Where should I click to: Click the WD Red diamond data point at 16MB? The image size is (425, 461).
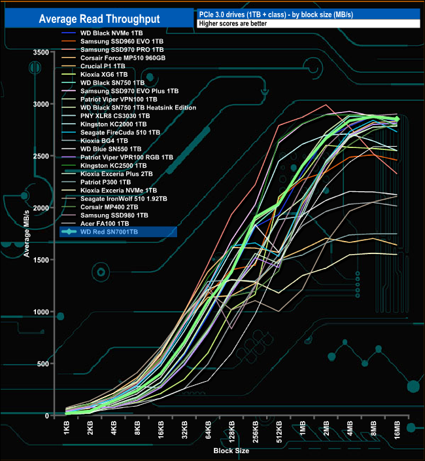tap(397, 119)
